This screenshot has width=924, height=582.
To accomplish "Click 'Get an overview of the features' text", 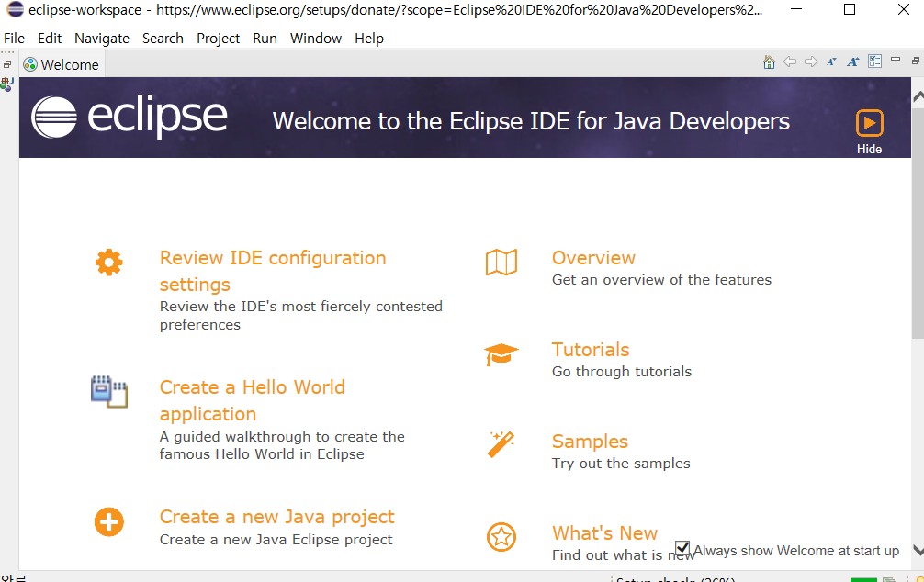I will pos(661,280).
